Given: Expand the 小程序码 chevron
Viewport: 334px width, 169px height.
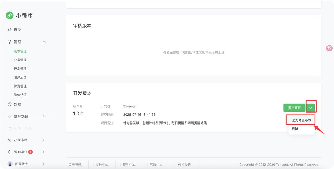Looking at the screenshot, I should tap(43, 140).
